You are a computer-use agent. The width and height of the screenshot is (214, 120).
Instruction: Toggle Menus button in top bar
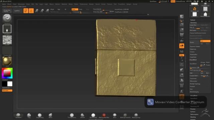173,1
